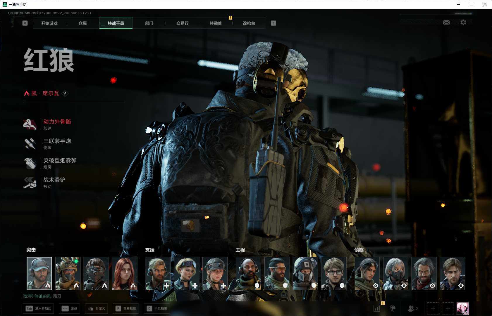
Task: Go to the 交易行 tab
Action: pyautogui.click(x=183, y=23)
